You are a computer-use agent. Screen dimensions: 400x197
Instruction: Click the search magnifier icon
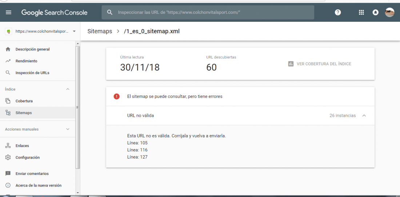110,12
